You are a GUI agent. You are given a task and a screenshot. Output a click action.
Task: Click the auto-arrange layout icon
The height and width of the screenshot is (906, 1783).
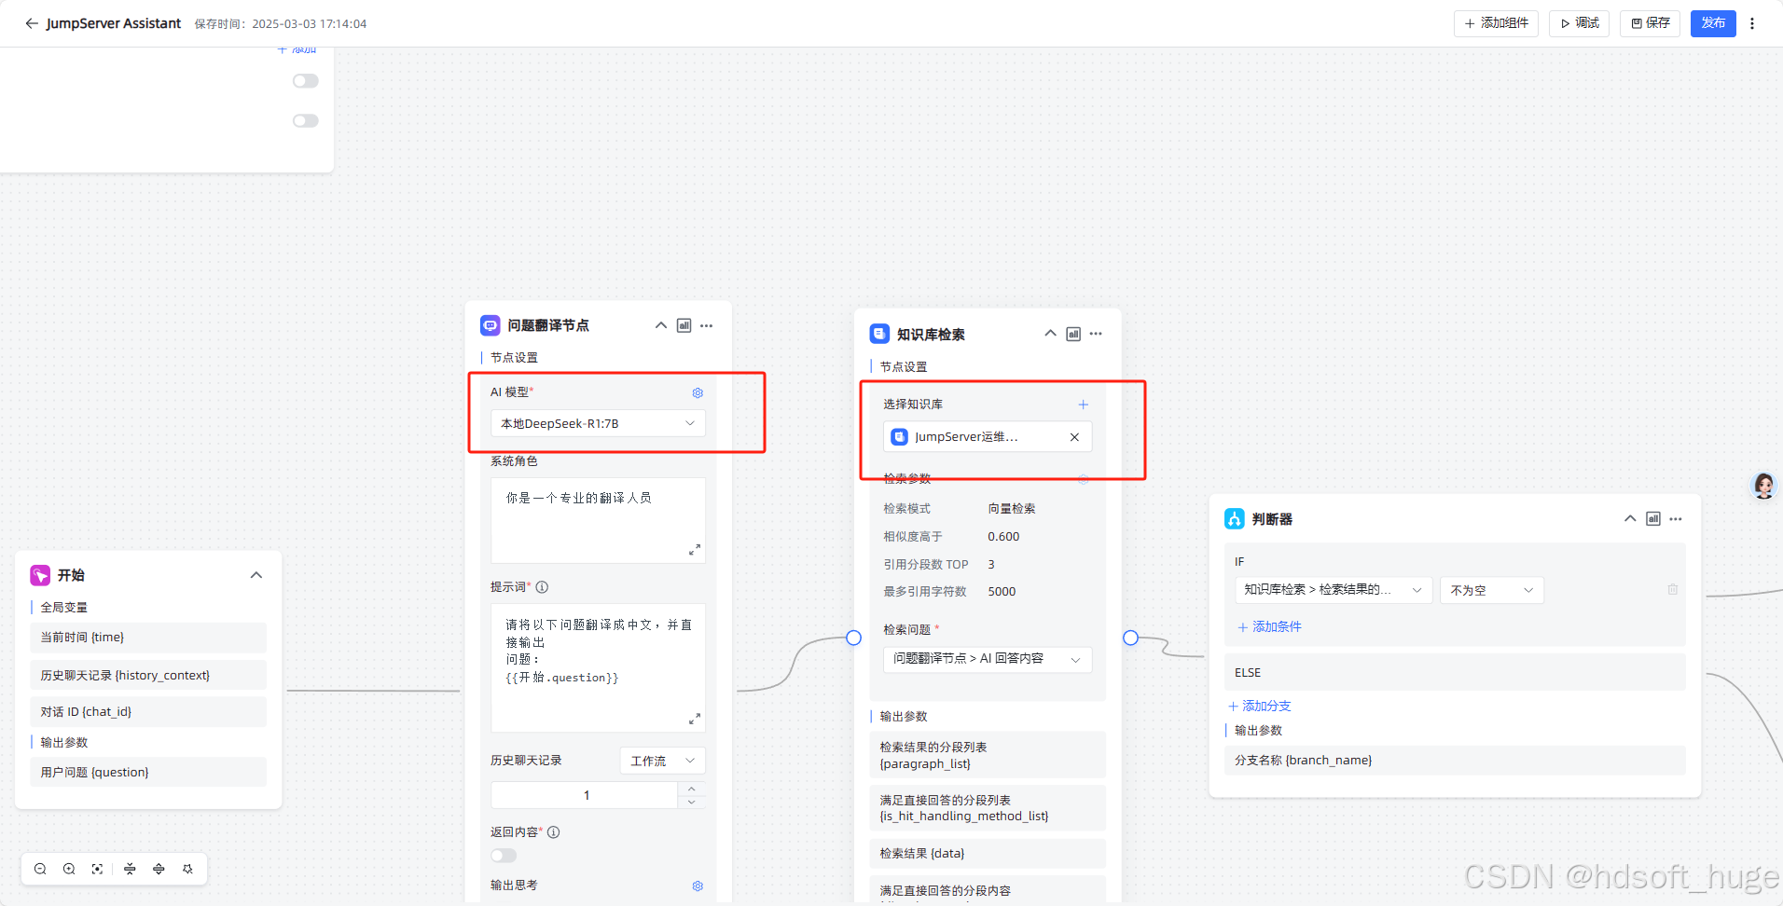187,869
